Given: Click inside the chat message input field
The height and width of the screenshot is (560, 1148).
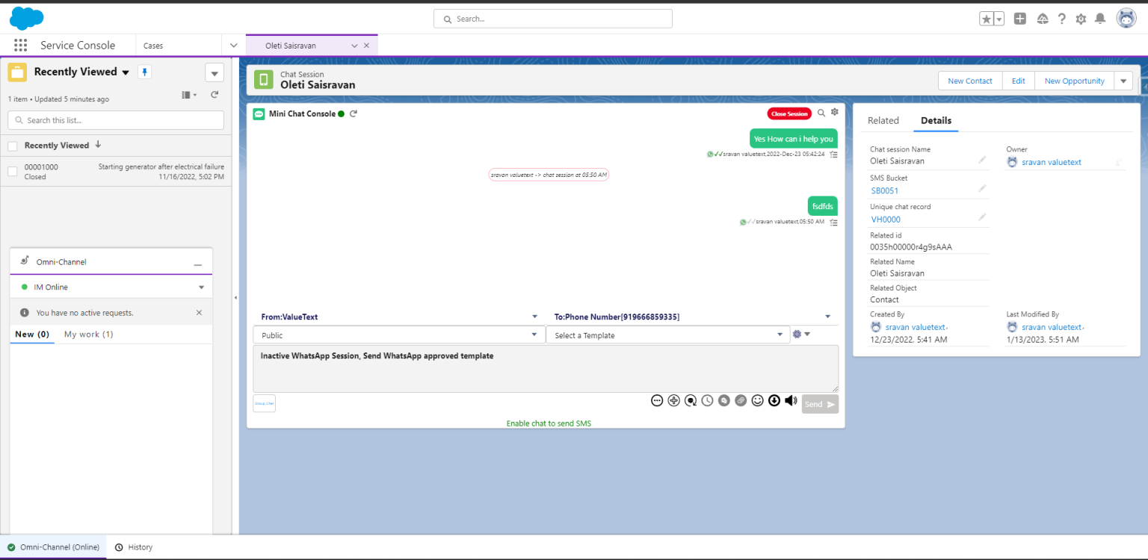Looking at the screenshot, I should point(546,368).
